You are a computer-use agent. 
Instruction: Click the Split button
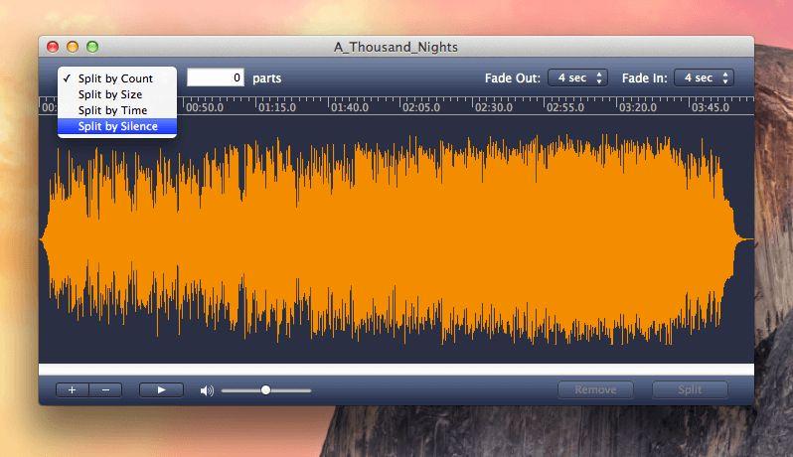(x=690, y=390)
